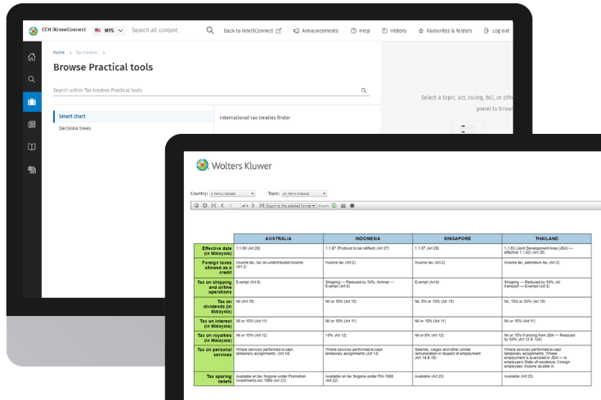Expand the Topic filter dropdown
The image size is (601, 400).
tap(303, 193)
